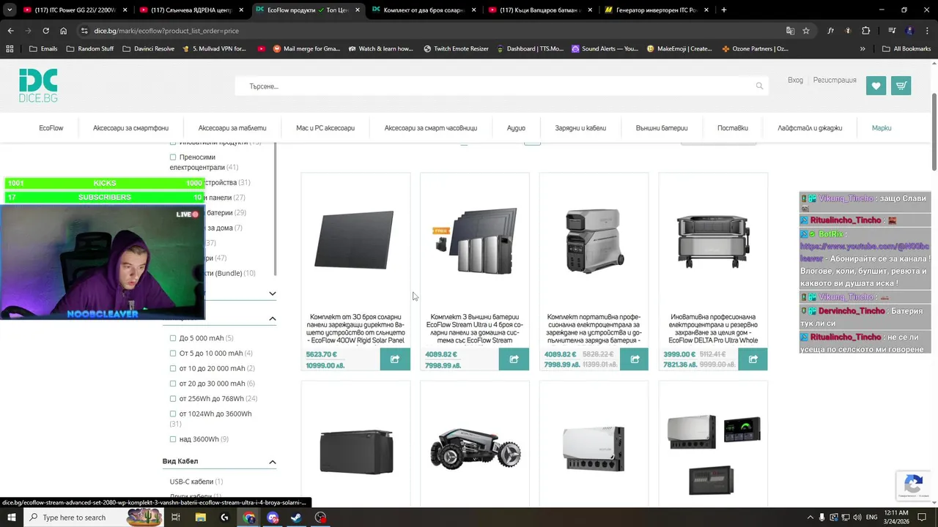Image resolution: width=938 pixels, height=527 pixels.
Task: Click the search magnifier icon
Action: pyautogui.click(x=759, y=86)
